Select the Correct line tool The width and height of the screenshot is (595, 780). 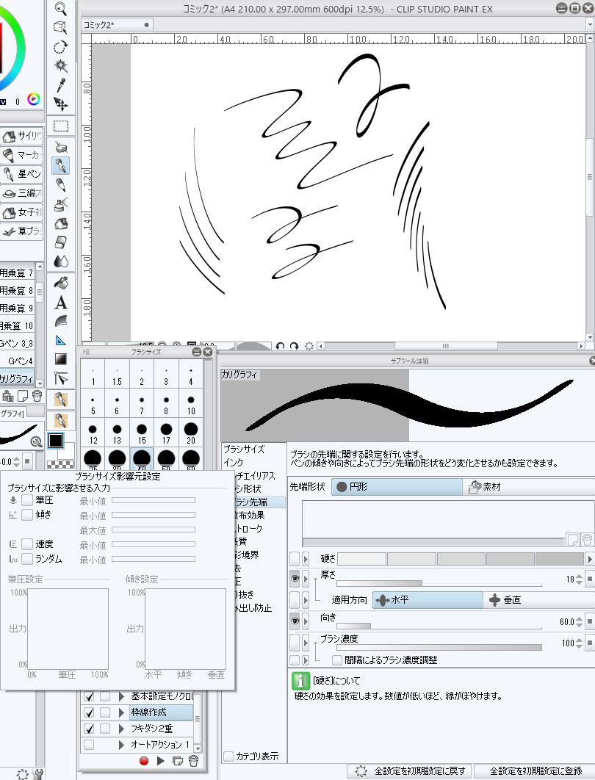coord(61,378)
